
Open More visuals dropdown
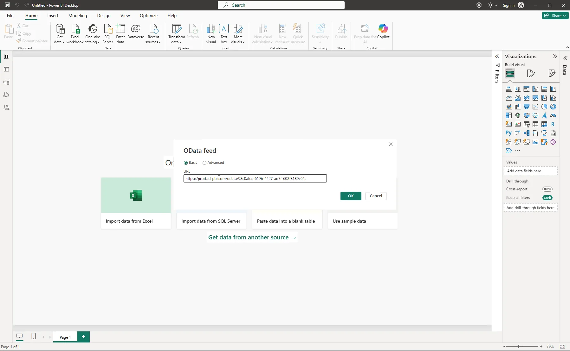[x=238, y=34]
